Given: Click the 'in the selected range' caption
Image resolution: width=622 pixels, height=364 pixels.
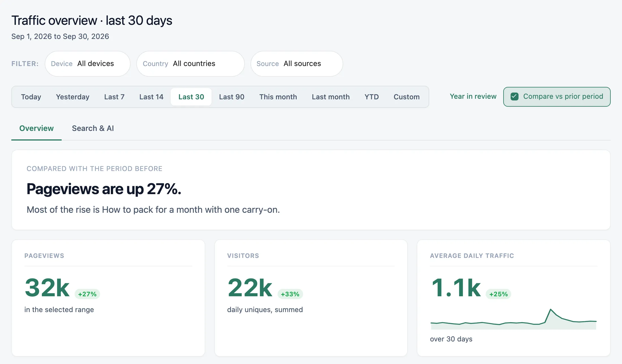Looking at the screenshot, I should coord(59,310).
